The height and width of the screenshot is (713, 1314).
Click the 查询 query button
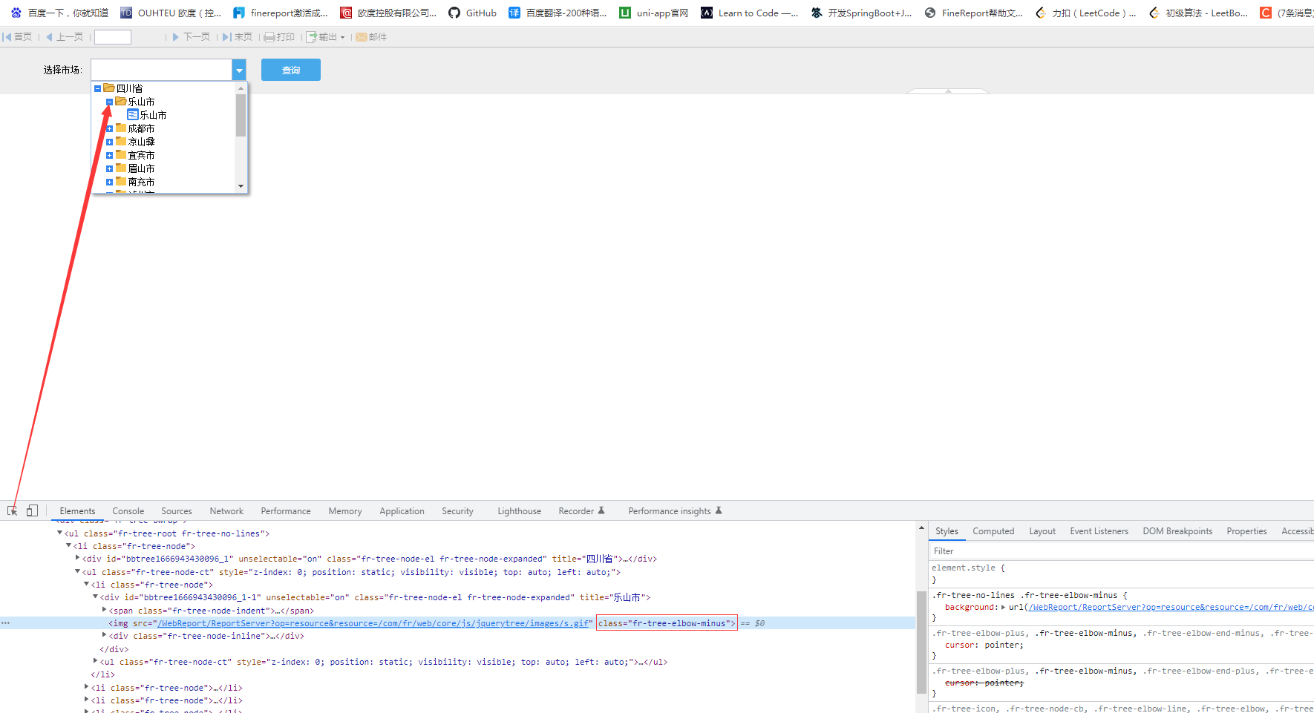tap(291, 70)
